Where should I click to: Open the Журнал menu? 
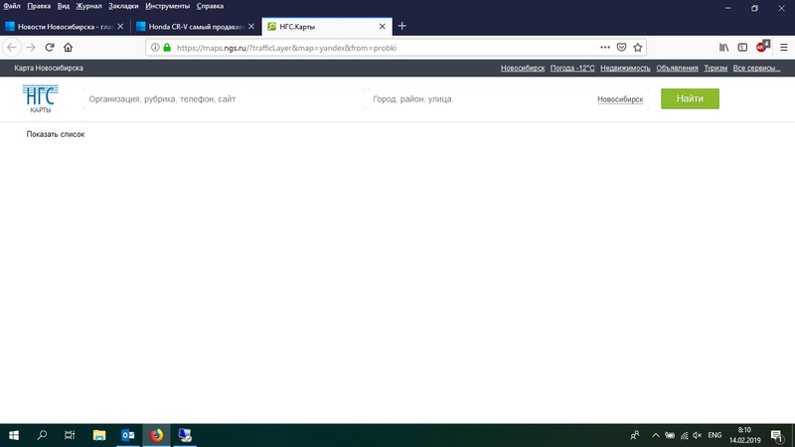(88, 6)
